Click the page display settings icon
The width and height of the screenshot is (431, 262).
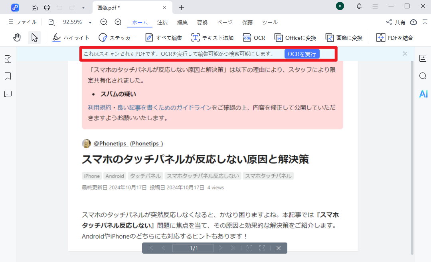pyautogui.click(x=51, y=22)
